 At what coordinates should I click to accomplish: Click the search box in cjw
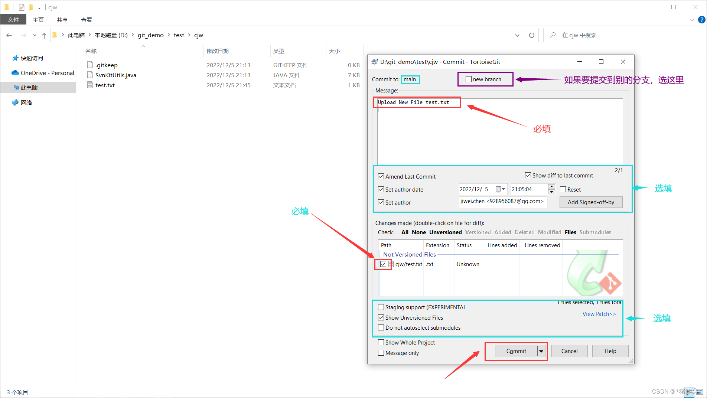622,35
